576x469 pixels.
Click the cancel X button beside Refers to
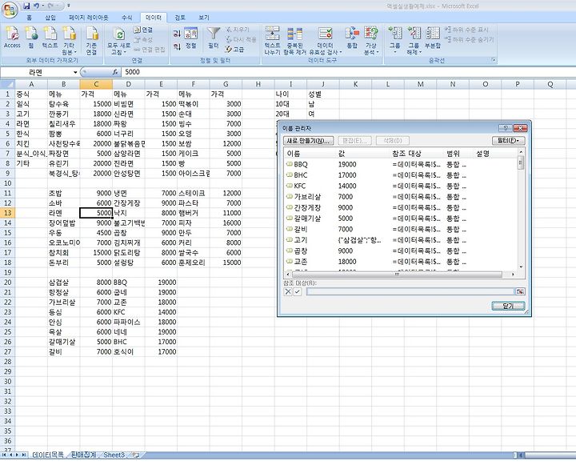[x=288, y=291]
